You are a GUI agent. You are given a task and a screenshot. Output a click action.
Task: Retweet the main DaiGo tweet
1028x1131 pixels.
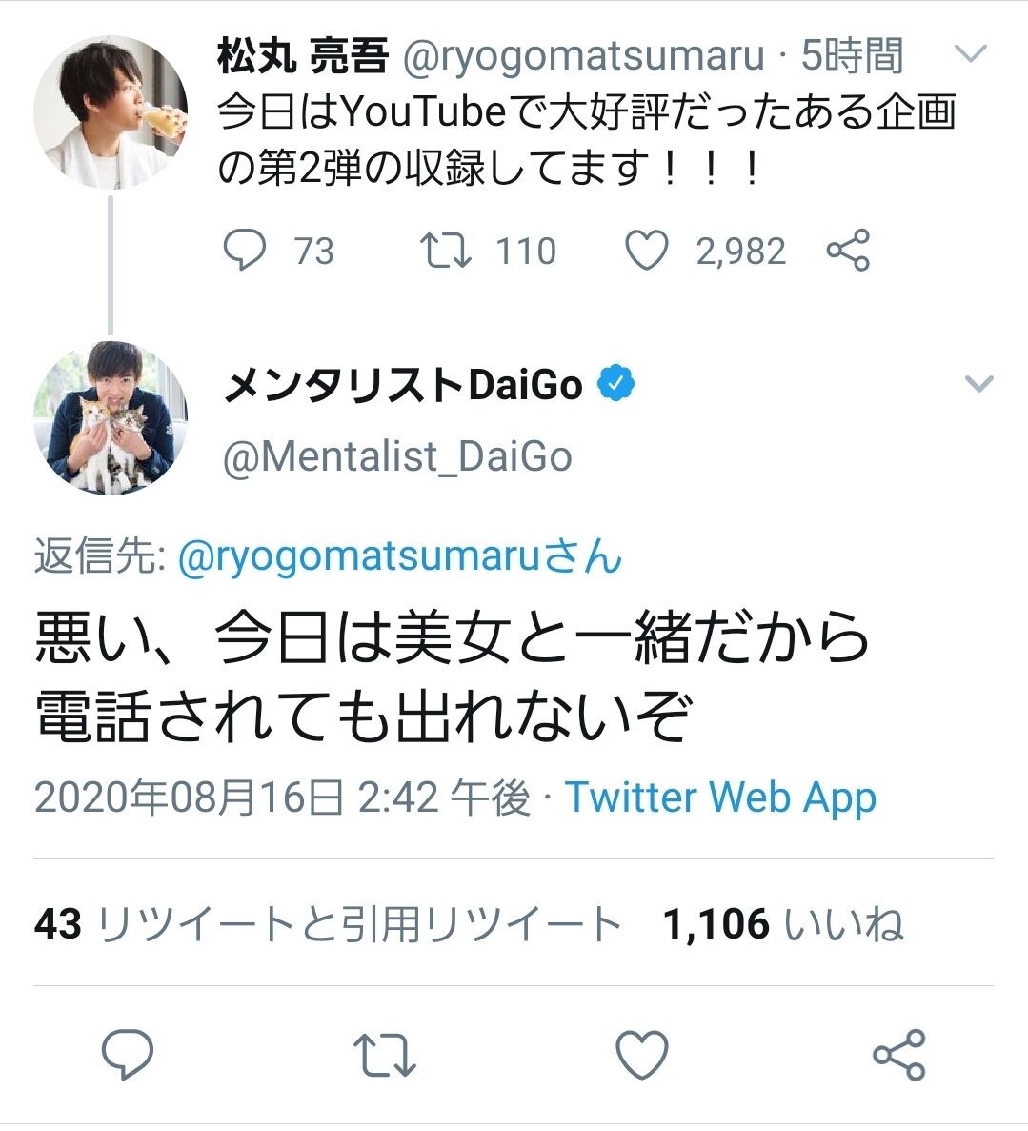pyautogui.click(x=384, y=1056)
